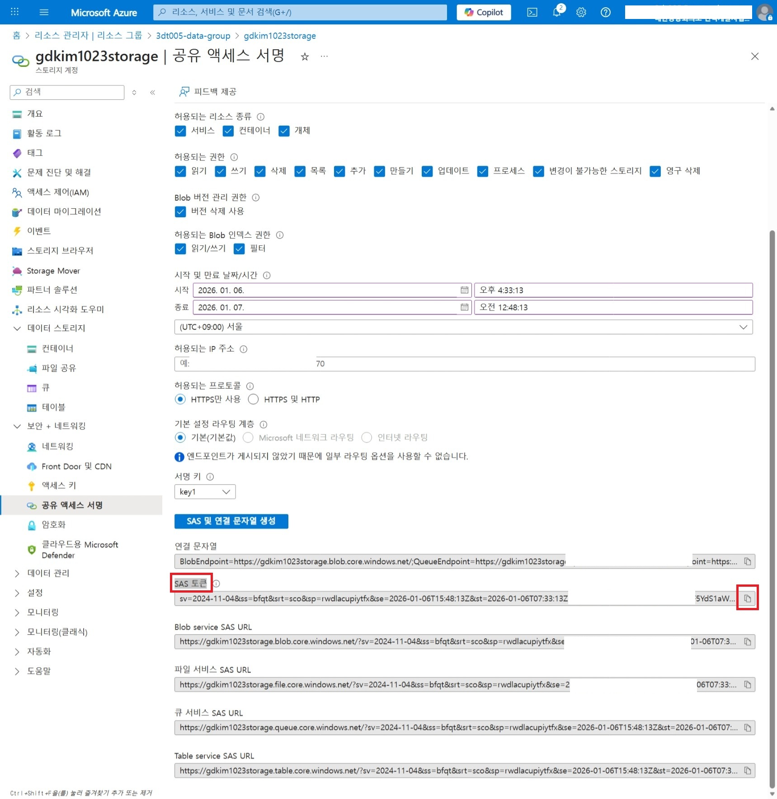Expand the 모니터링(클래식) section

pyautogui.click(x=17, y=632)
